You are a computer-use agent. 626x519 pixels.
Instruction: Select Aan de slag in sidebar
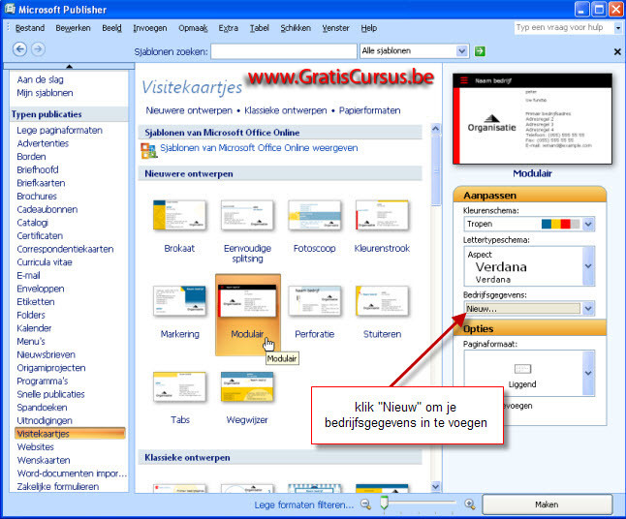tap(40, 79)
